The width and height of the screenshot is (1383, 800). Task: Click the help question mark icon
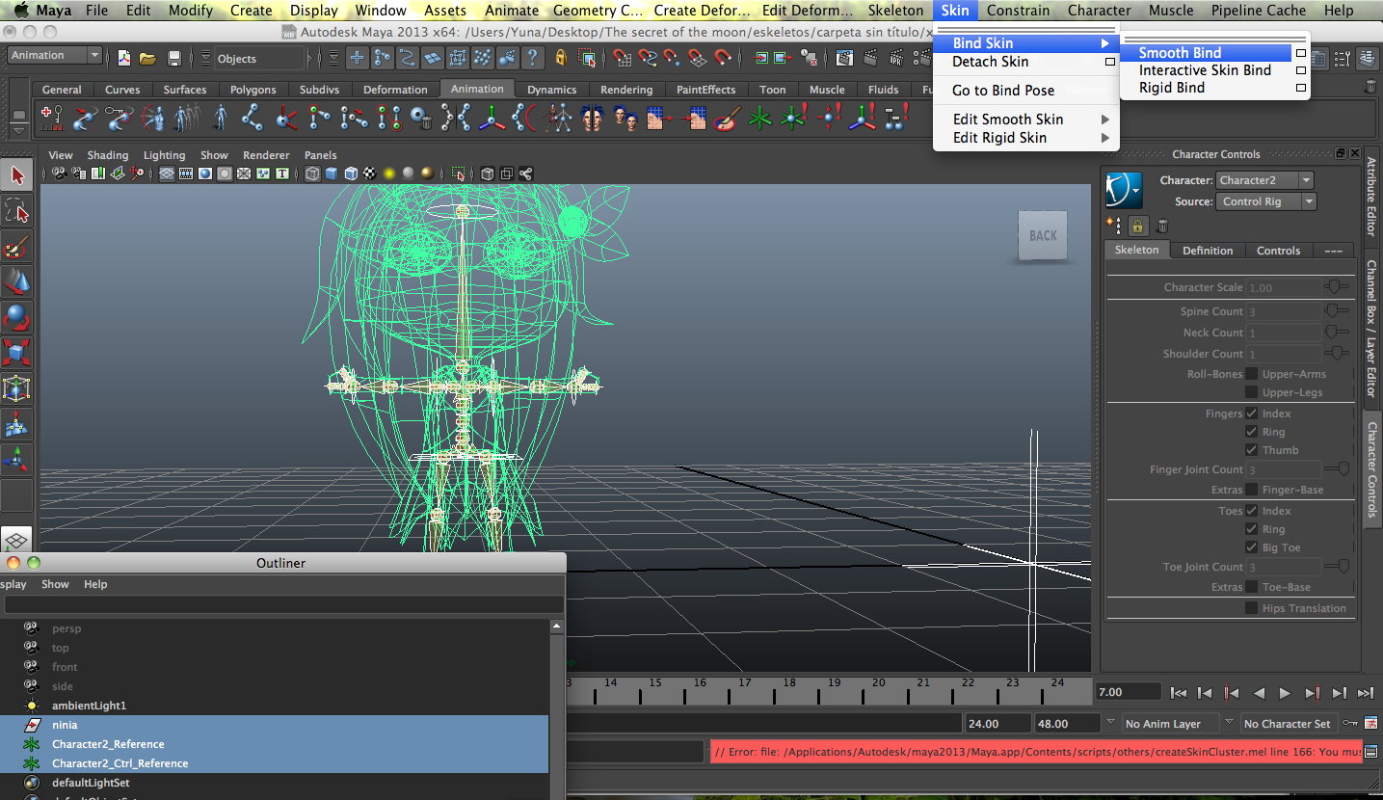coord(532,58)
